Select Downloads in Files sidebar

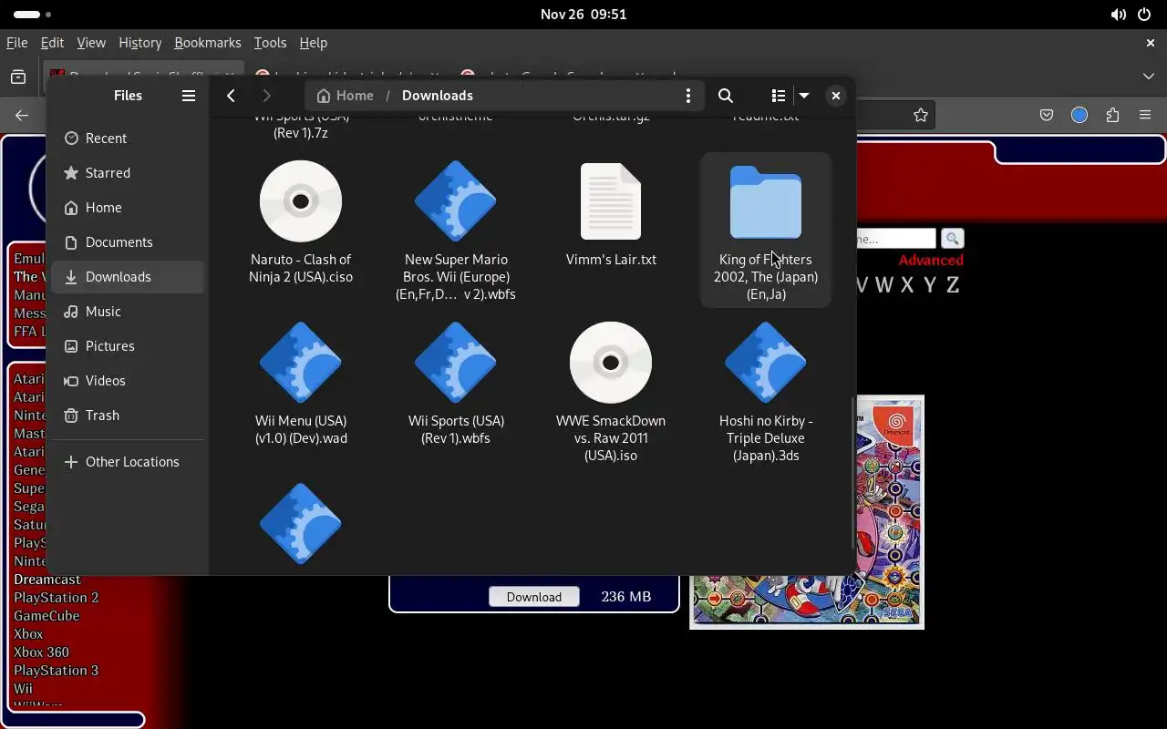click(x=128, y=277)
